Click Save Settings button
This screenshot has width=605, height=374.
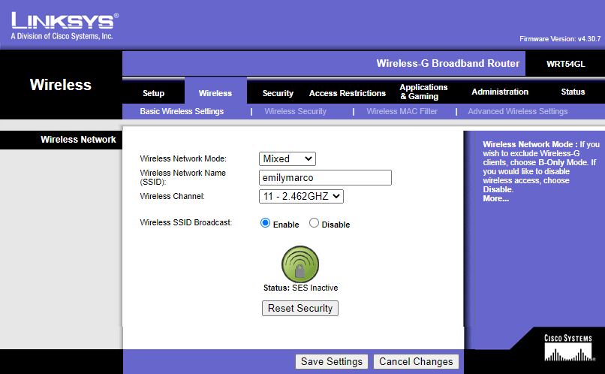pos(332,362)
